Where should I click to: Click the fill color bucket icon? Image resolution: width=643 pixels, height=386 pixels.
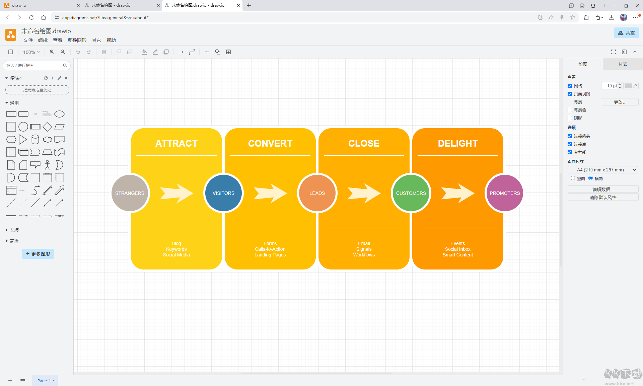pyautogui.click(x=144, y=52)
